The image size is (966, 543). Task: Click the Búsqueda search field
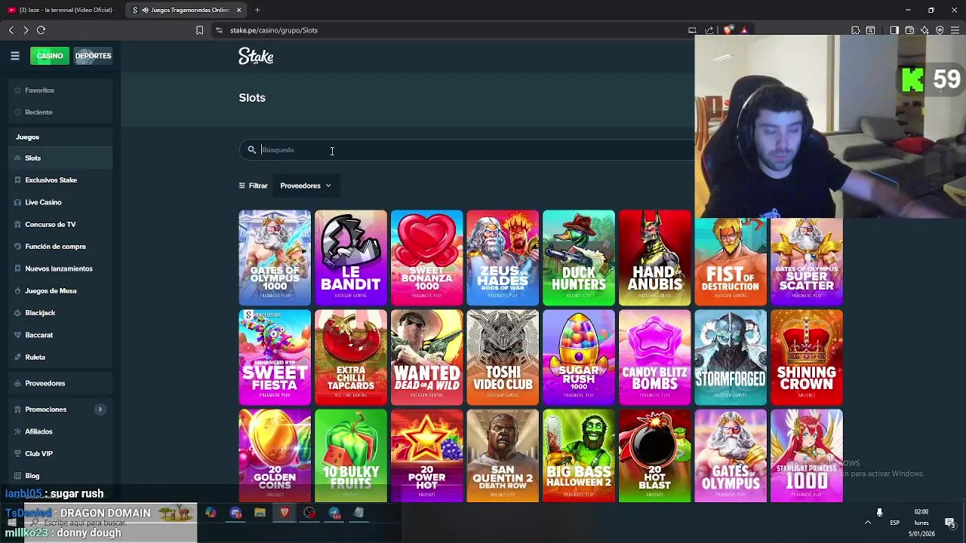click(468, 150)
